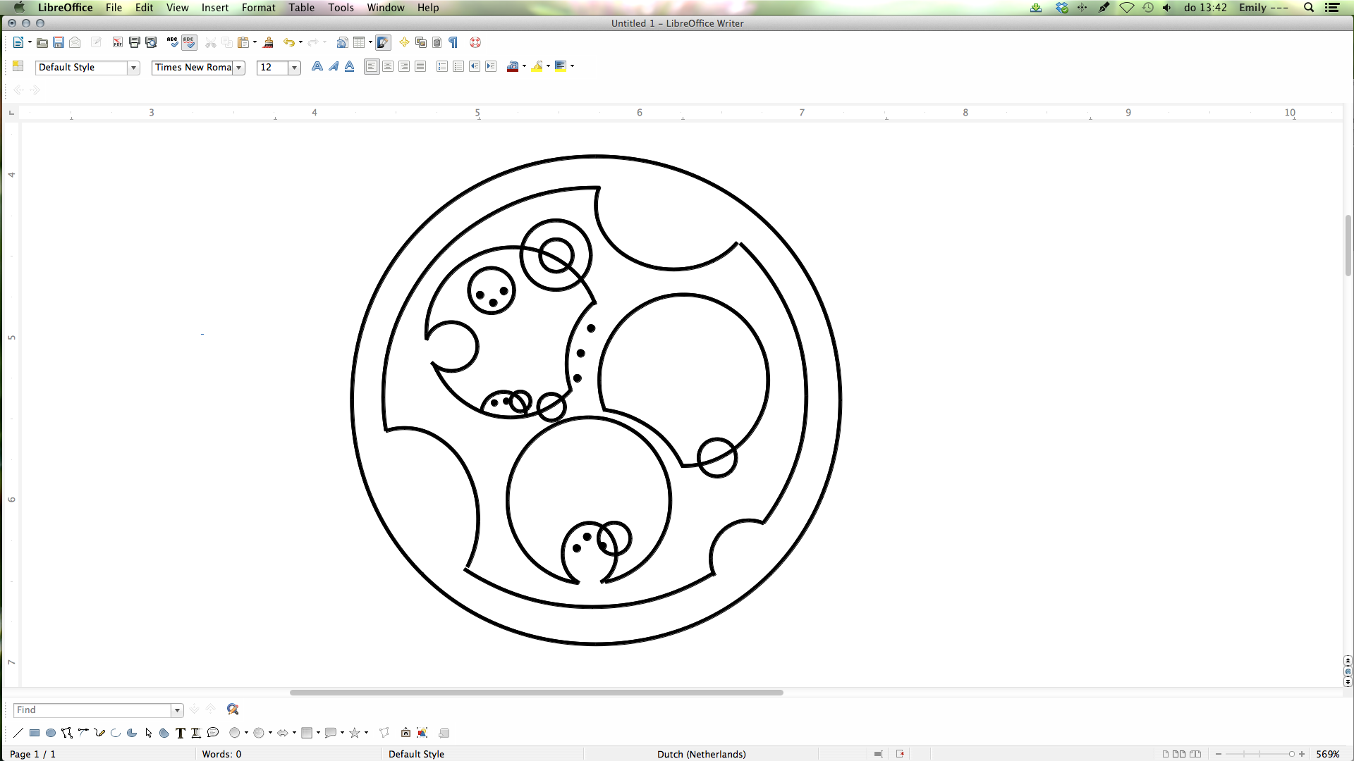Set paragraph alignment to Centered
The height and width of the screenshot is (761, 1354).
(388, 66)
